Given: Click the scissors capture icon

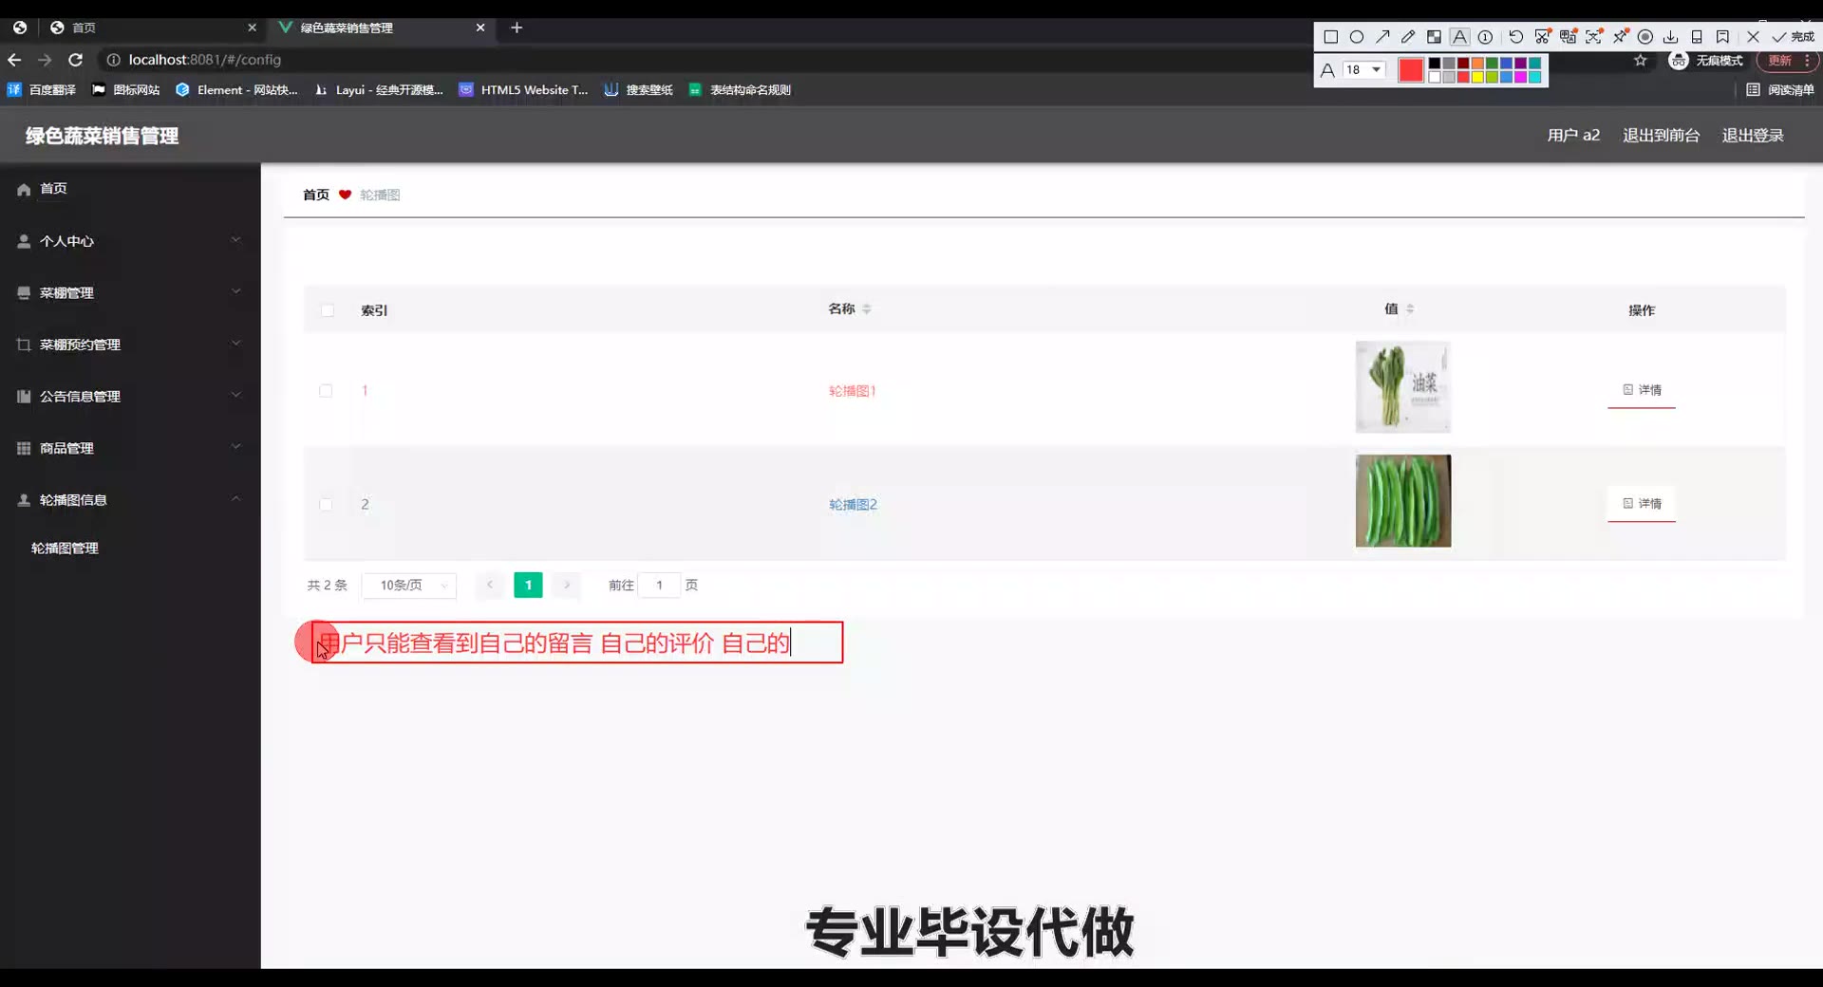Looking at the screenshot, I should (x=1543, y=37).
